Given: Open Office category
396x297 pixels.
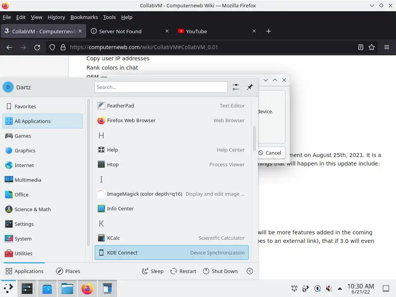Looking at the screenshot, I should coord(43,195).
